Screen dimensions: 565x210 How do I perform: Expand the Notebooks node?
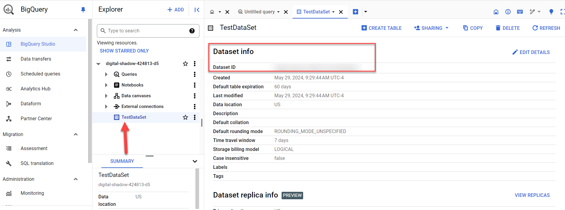106,85
